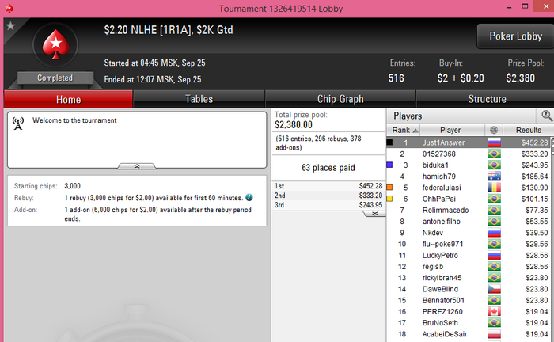Click the broadcast antenna icon beside Welcome message
This screenshot has width=554, height=342.
[x=18, y=123]
